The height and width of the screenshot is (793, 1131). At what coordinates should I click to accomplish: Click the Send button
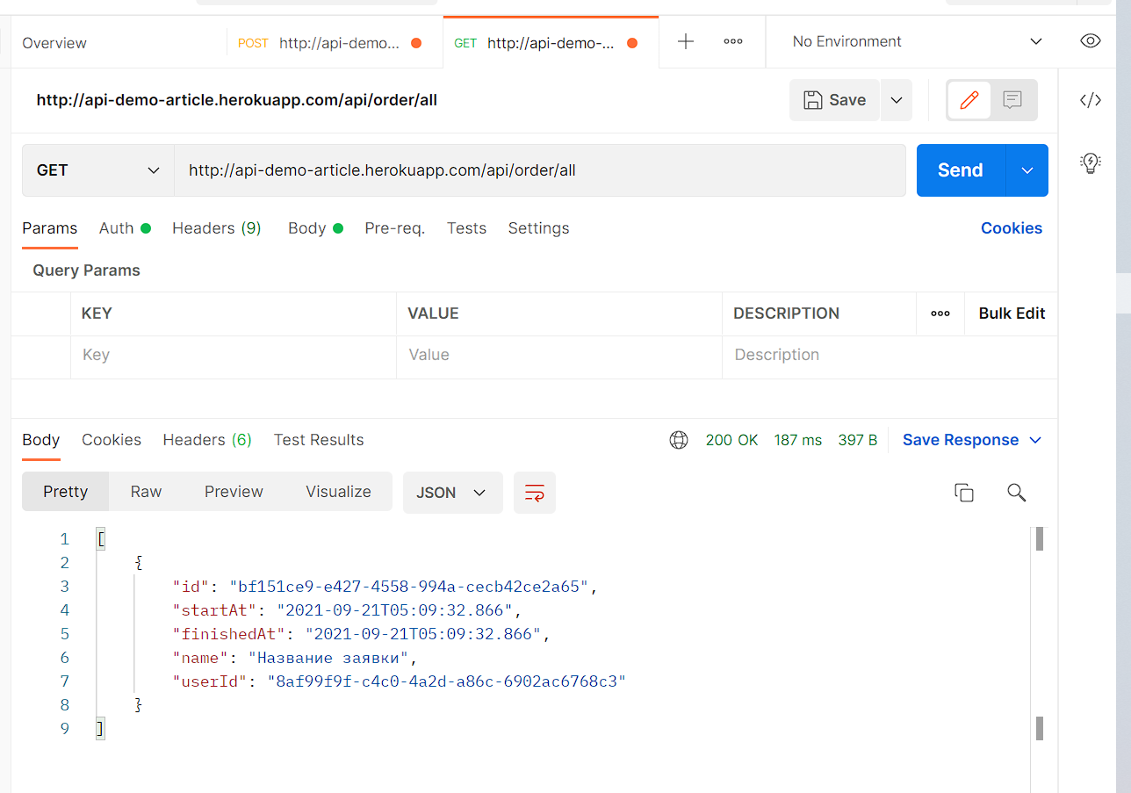click(x=960, y=170)
